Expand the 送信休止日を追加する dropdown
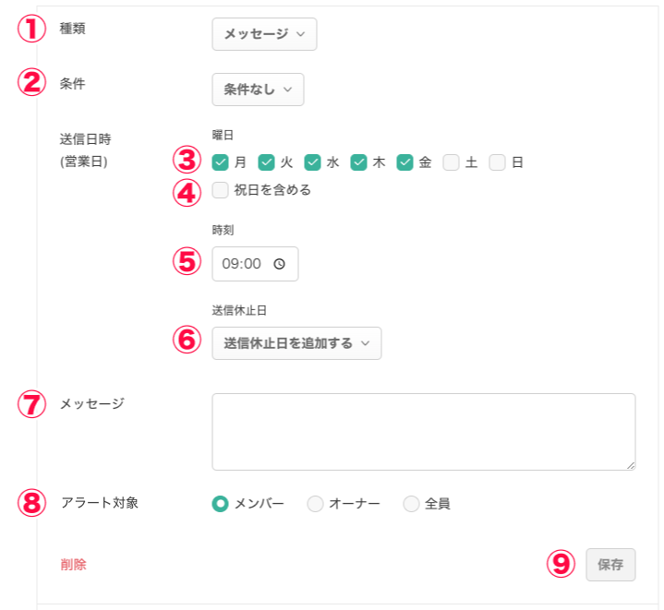Image resolution: width=664 pixels, height=610 pixels. (296, 342)
